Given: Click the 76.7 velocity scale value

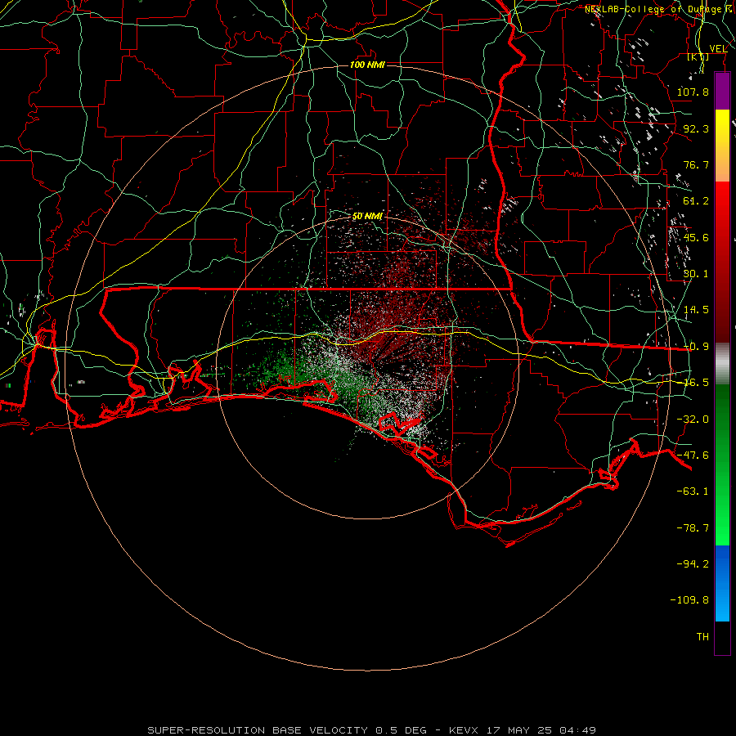Looking at the screenshot, I should point(696,164).
